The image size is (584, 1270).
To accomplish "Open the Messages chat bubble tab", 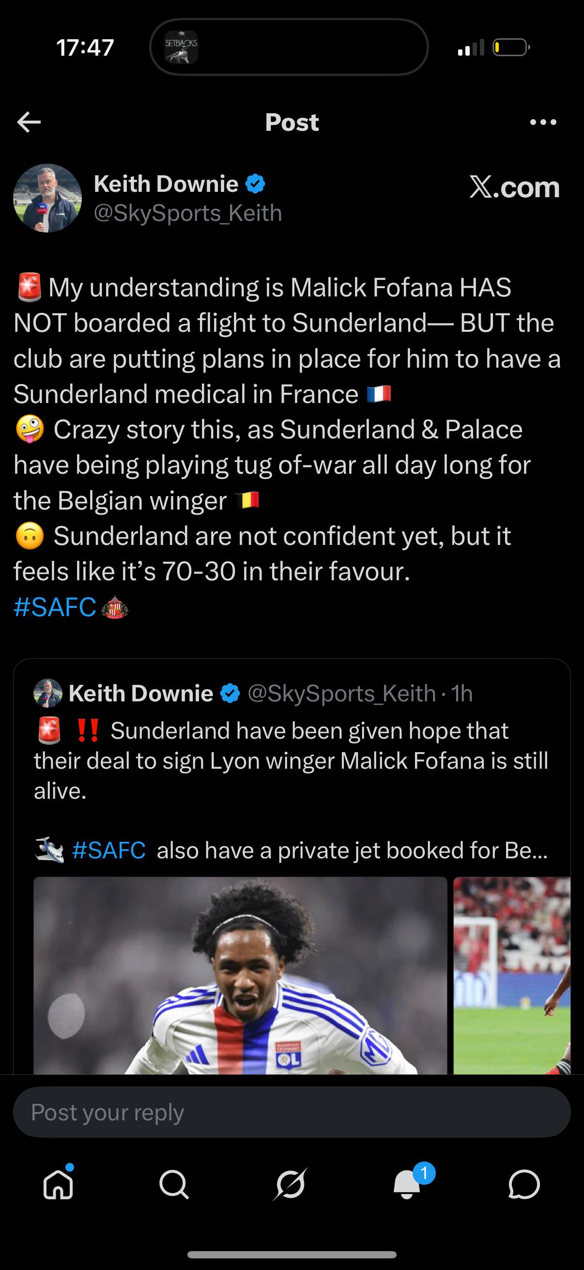I will click(524, 1184).
